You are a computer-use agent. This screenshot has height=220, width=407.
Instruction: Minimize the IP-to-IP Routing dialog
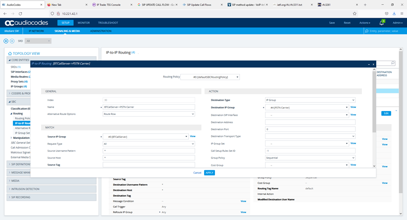[x=369, y=64]
